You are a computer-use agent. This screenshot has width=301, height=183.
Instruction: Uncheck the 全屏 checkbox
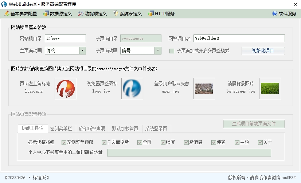tap(140, 142)
